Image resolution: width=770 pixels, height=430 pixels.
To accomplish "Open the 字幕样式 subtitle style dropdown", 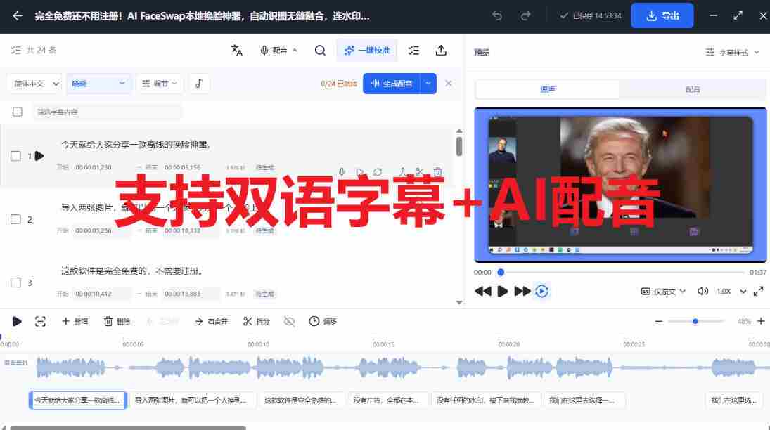I will tap(732, 52).
